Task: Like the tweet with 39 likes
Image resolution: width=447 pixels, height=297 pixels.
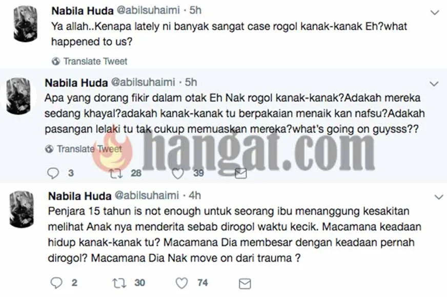Action: [178, 173]
